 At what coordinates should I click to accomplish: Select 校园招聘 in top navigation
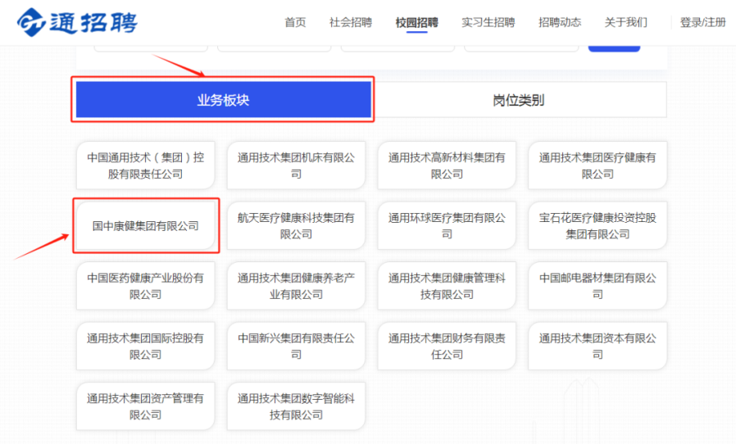pyautogui.click(x=416, y=22)
